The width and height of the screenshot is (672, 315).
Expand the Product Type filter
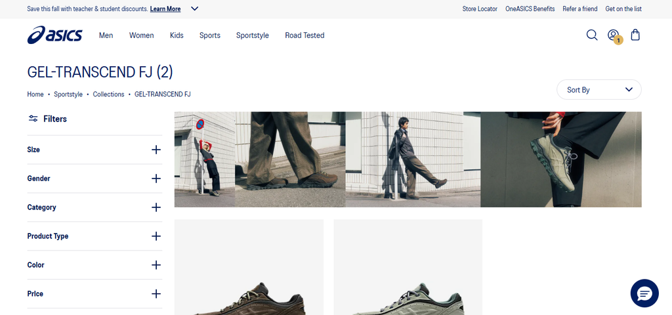point(94,236)
